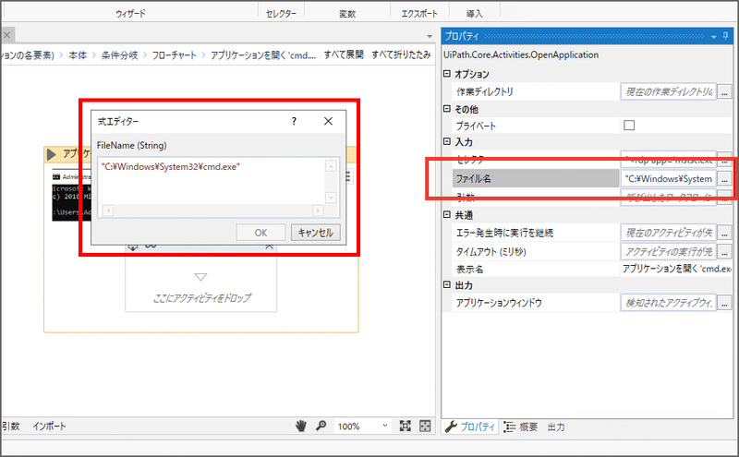Click the expression editor scroll-right arrow

(318, 210)
